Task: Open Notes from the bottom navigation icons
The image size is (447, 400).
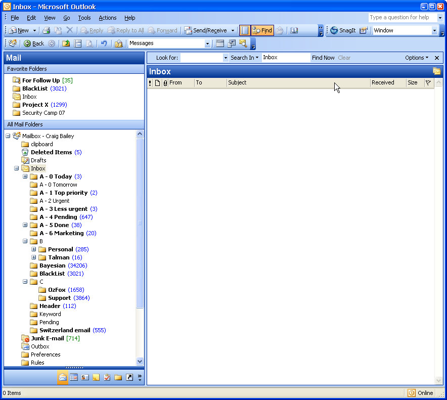Action: (96, 377)
